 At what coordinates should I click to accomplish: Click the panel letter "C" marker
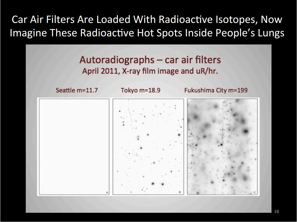tap(255, 192)
